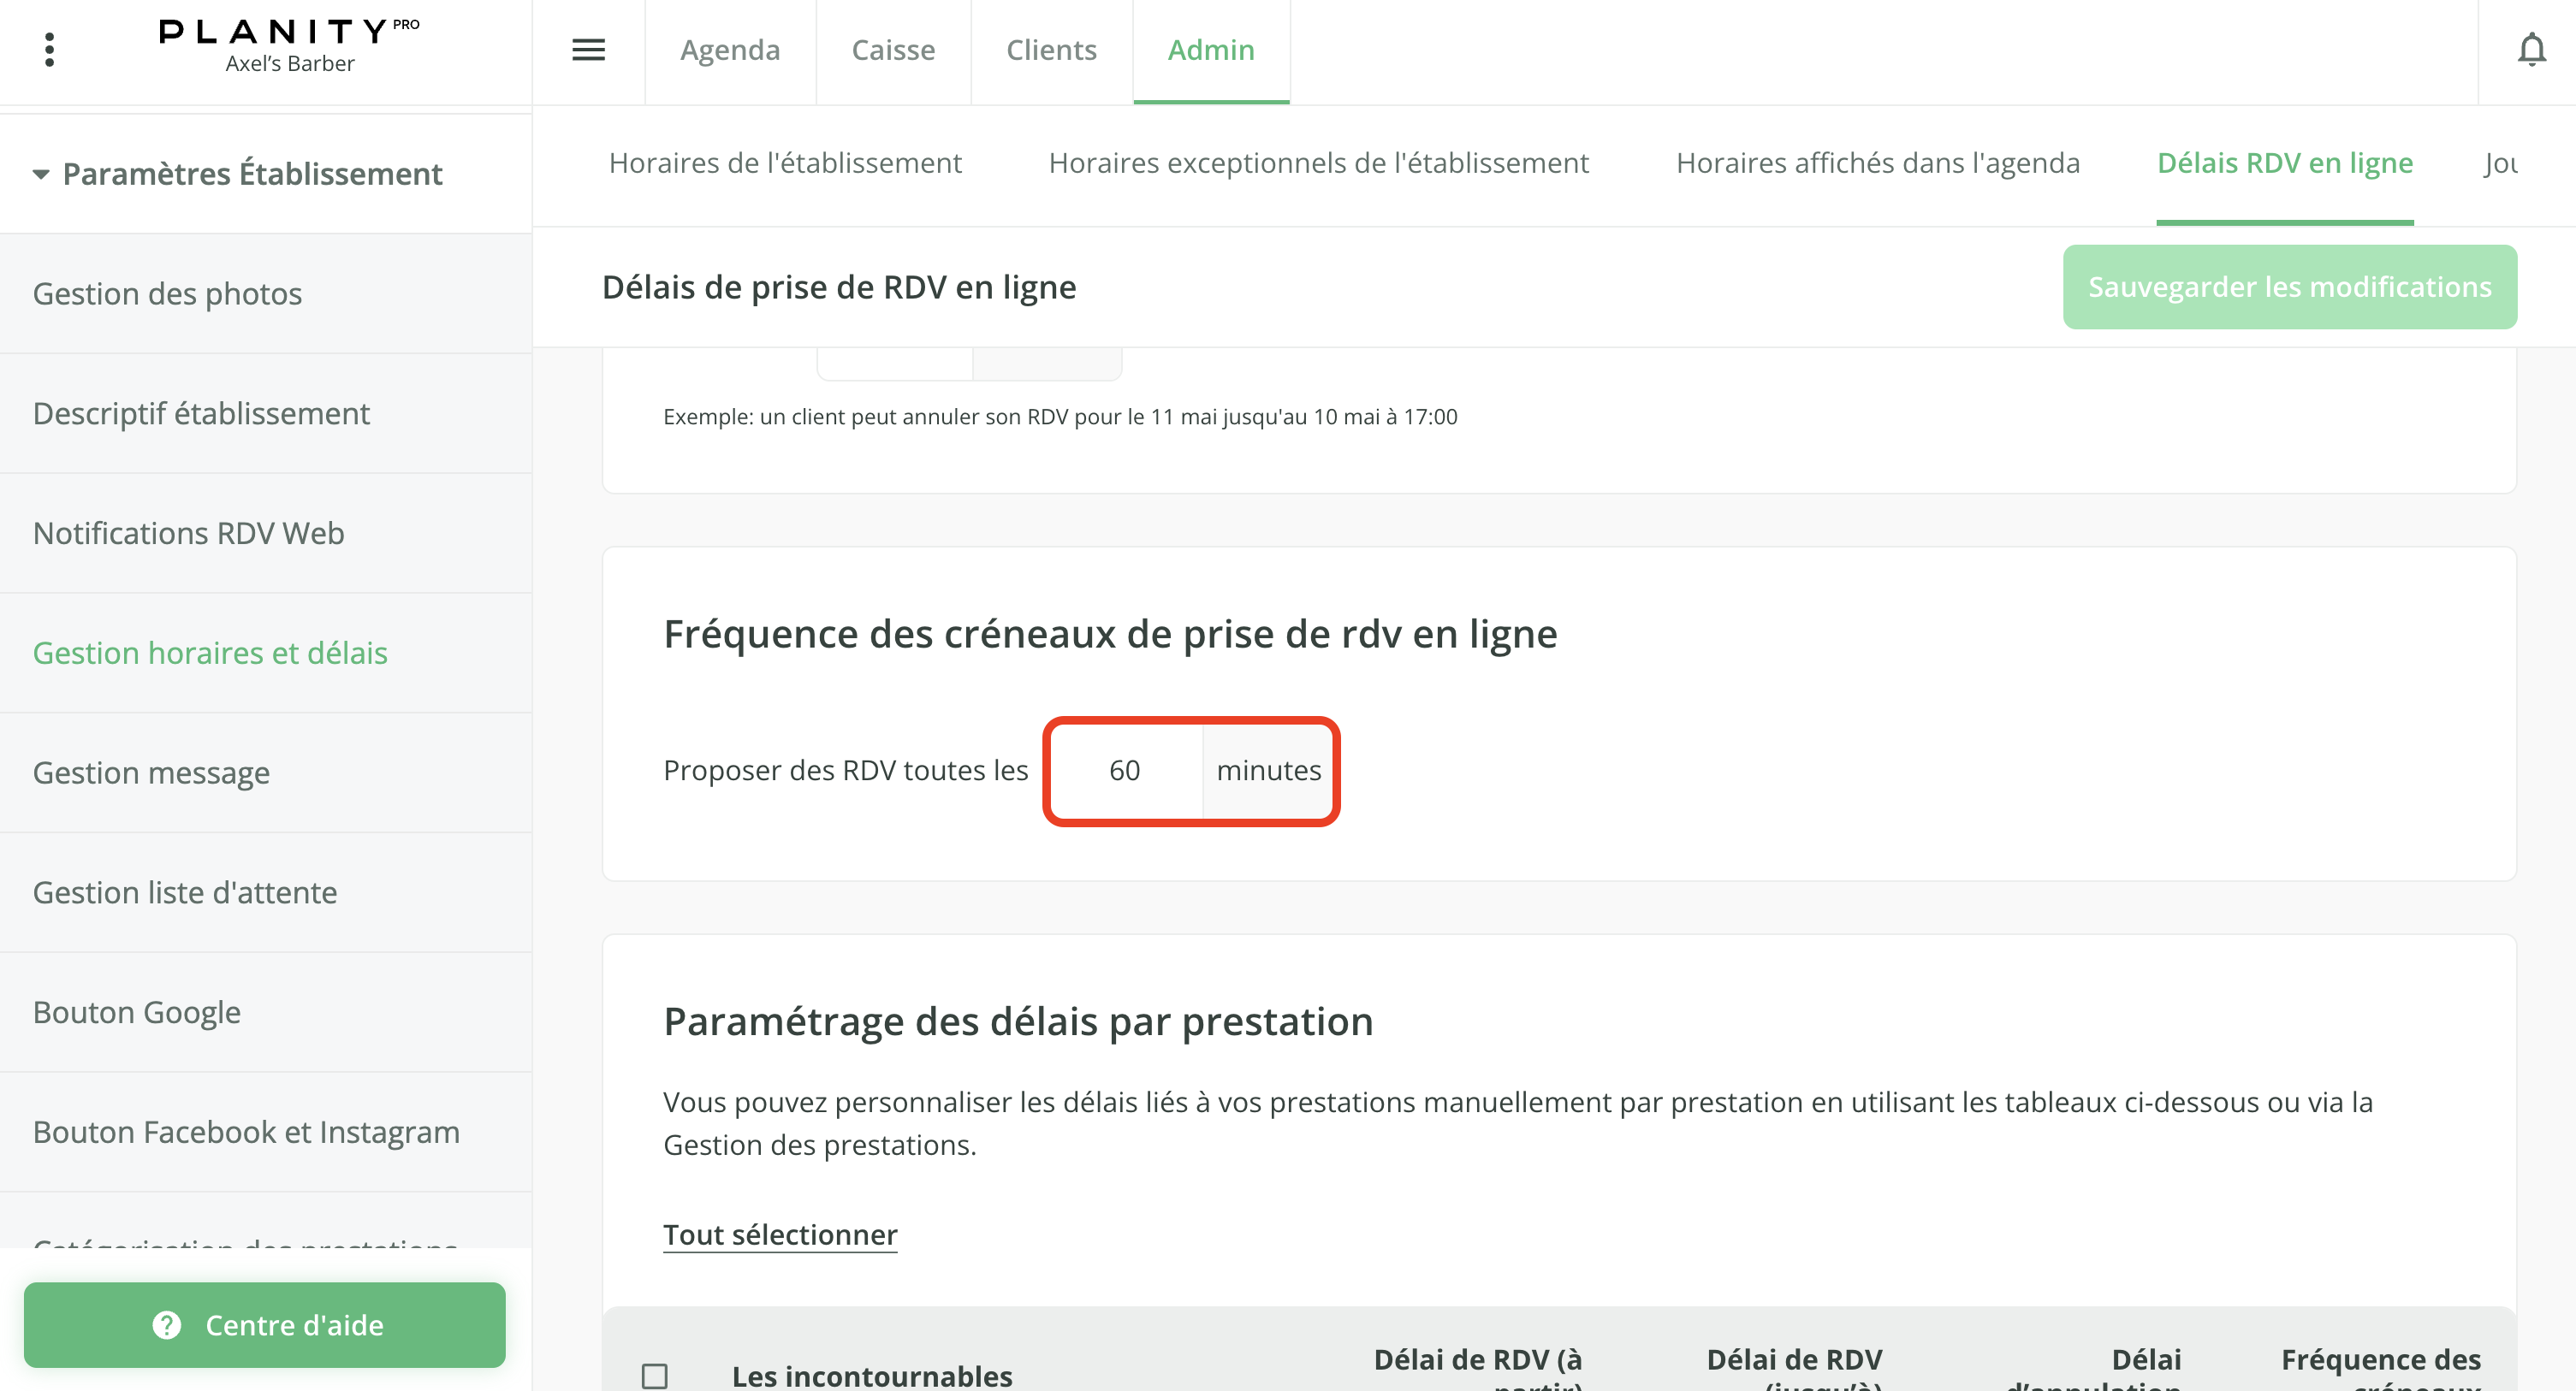This screenshot has height=1391, width=2576.
Task: Click the Tout sélectionner link
Action: coord(780,1234)
